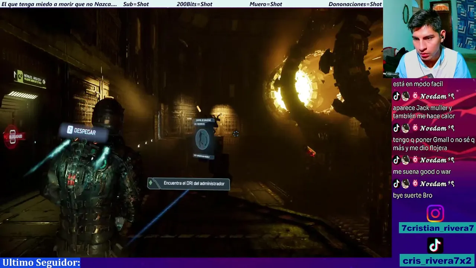Click the chat message 'aparece Jack muller y también'
The image size is (476, 268).
click(424, 112)
